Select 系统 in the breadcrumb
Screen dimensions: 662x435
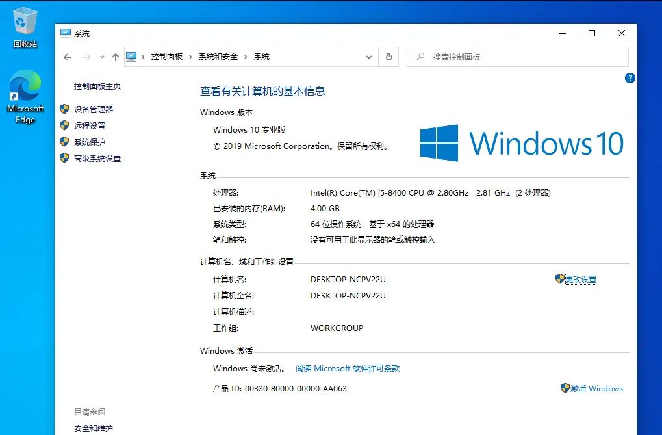pyautogui.click(x=262, y=57)
